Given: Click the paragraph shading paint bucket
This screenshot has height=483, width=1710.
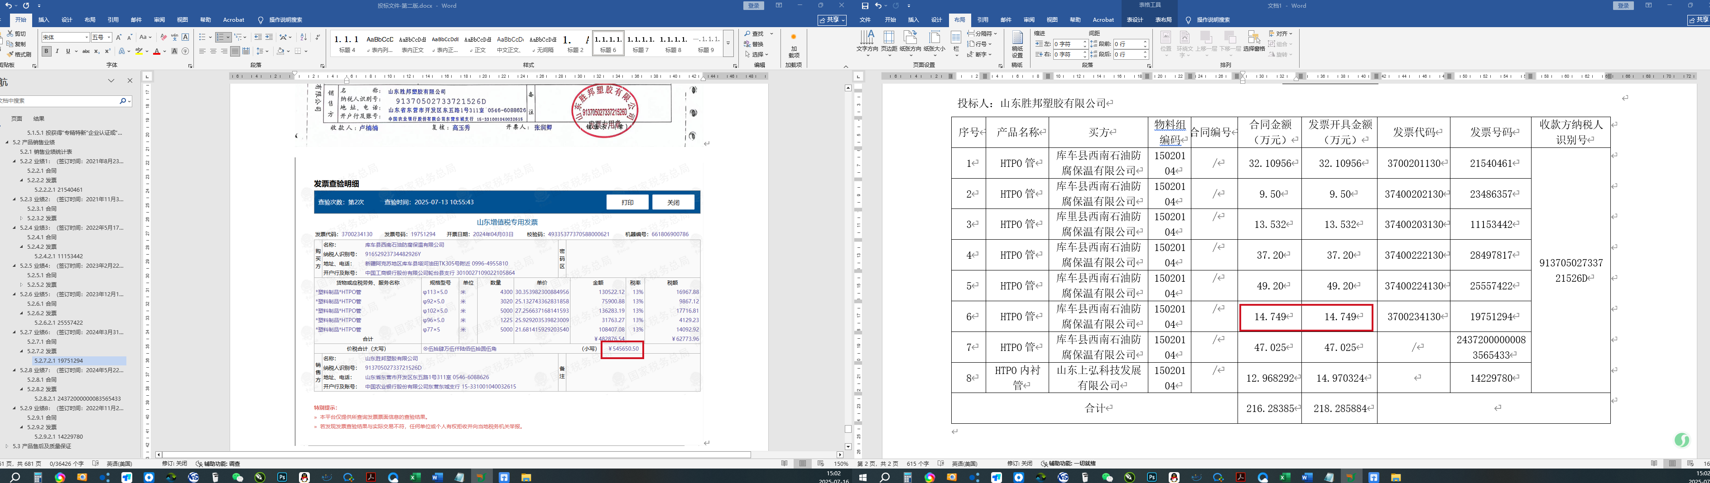Looking at the screenshot, I should 281,51.
